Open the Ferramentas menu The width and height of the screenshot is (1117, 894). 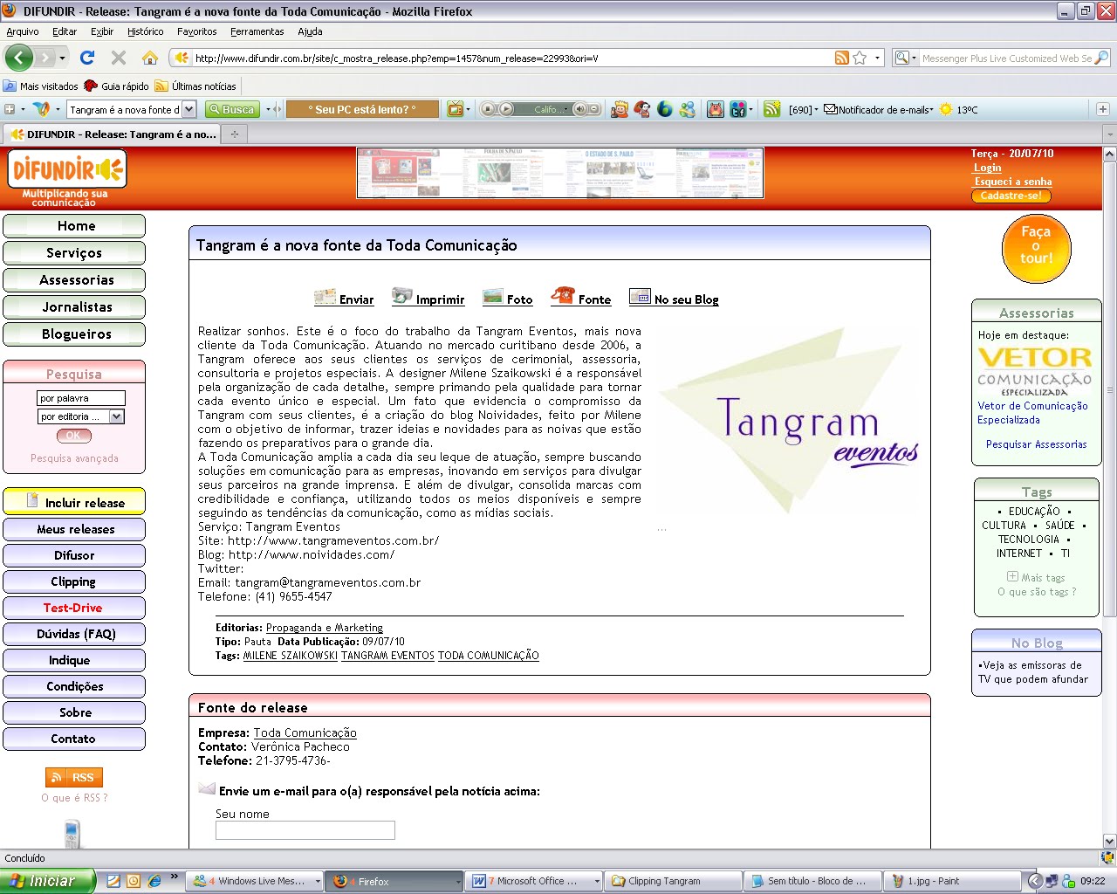(257, 31)
